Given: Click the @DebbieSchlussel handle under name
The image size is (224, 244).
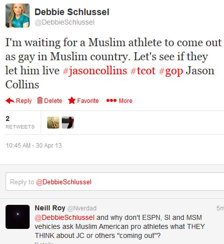Looking at the screenshot, I should tap(65, 23).
